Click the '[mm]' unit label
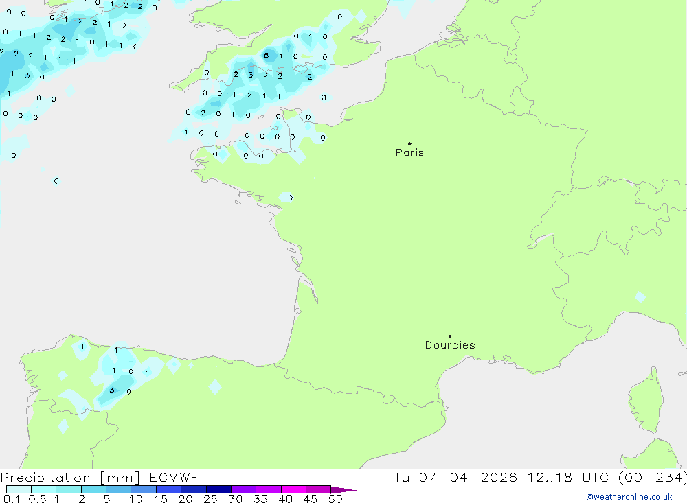Image resolution: width=687 pixels, height=503 pixels. click(x=120, y=478)
